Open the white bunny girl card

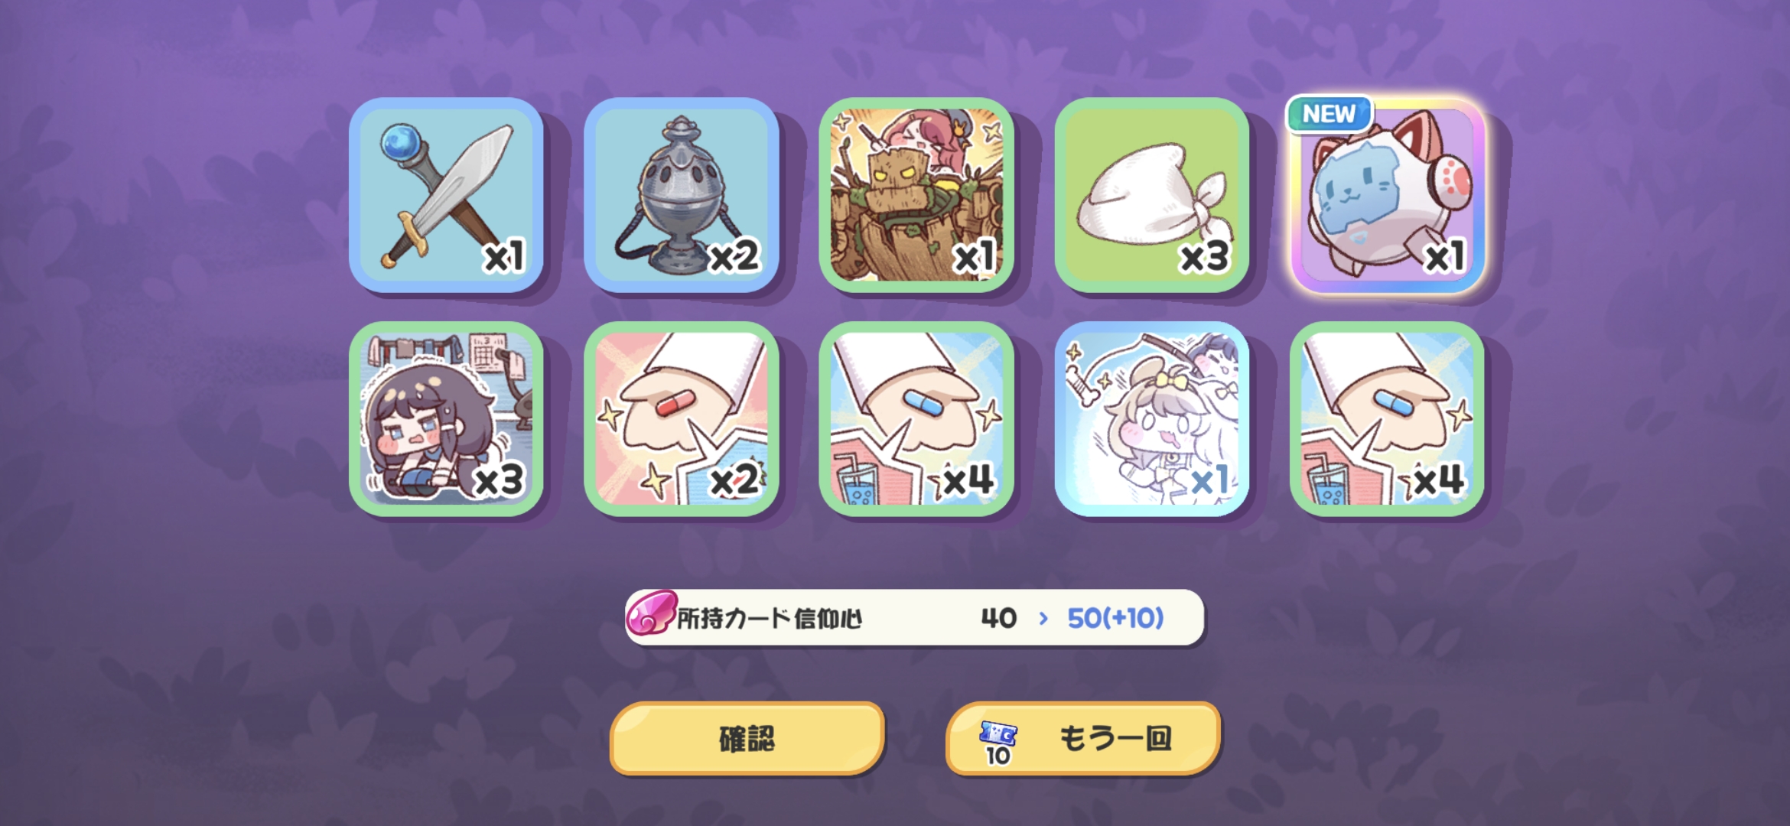coord(1152,419)
